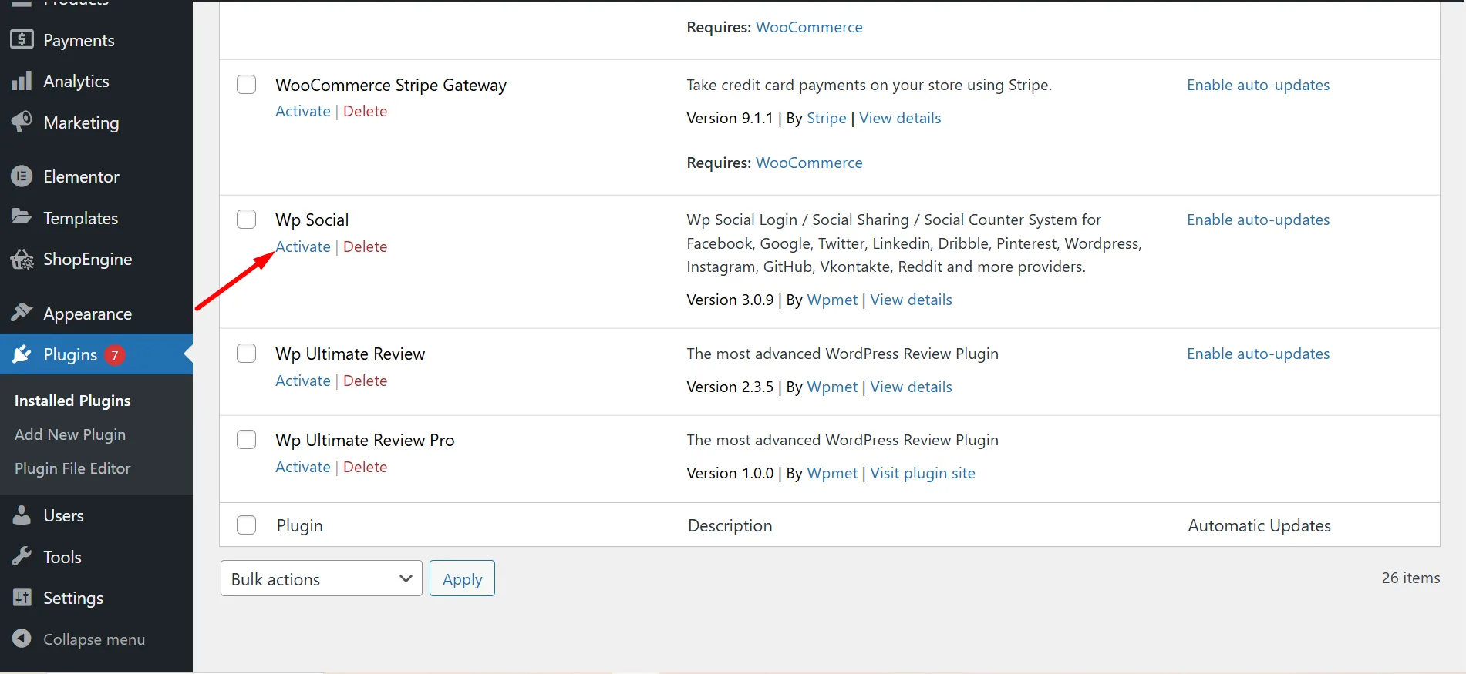Screen dimensions: 1466x674
Task: Open Wpmet author link for Wp Social
Action: (x=832, y=300)
